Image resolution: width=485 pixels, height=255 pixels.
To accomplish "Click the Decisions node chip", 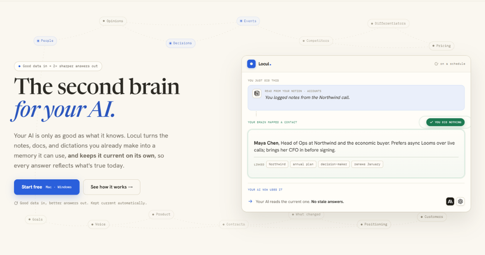I will pos(180,43).
